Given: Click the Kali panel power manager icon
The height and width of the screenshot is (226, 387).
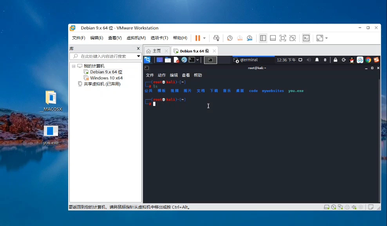Looking at the screenshot, I should 325,60.
